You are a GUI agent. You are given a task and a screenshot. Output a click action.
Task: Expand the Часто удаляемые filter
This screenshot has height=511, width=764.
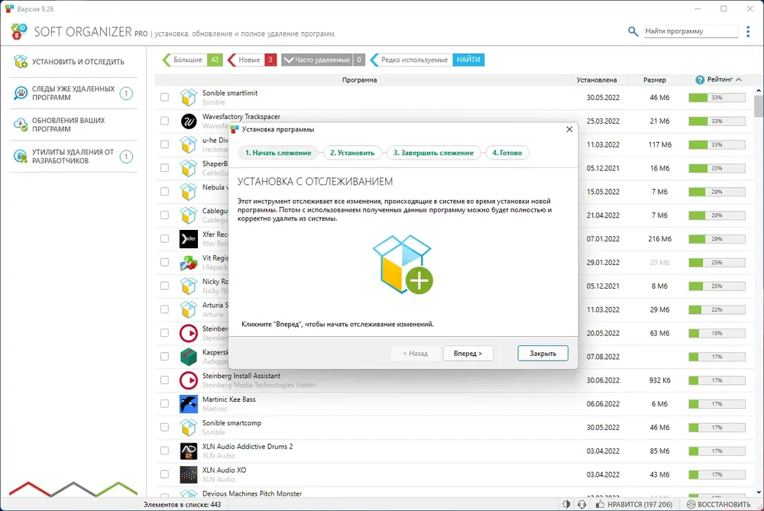point(322,60)
